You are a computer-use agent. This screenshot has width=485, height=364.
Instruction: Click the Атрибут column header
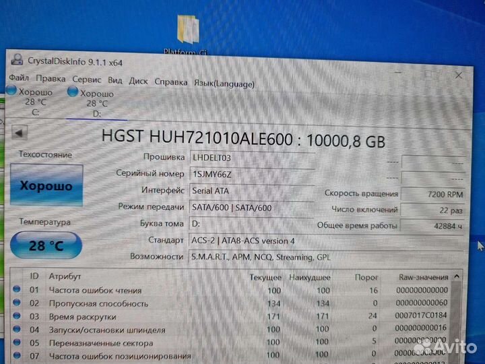coord(65,276)
